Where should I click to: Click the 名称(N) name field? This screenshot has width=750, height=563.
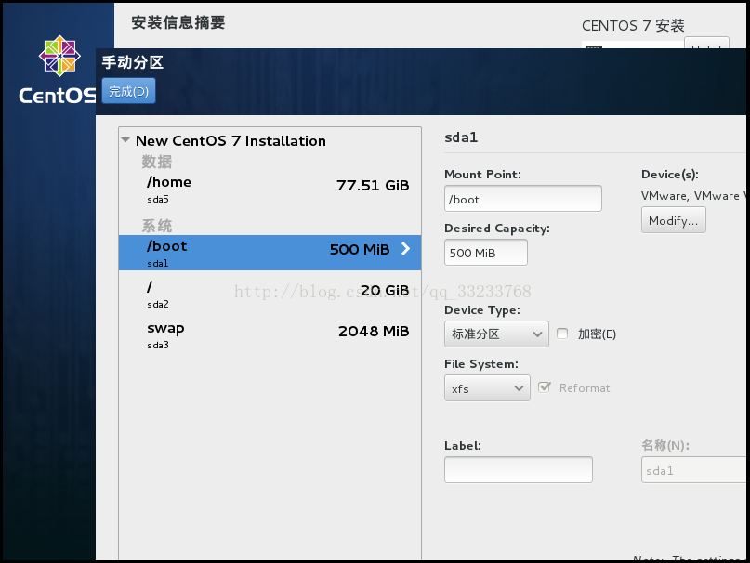(694, 470)
